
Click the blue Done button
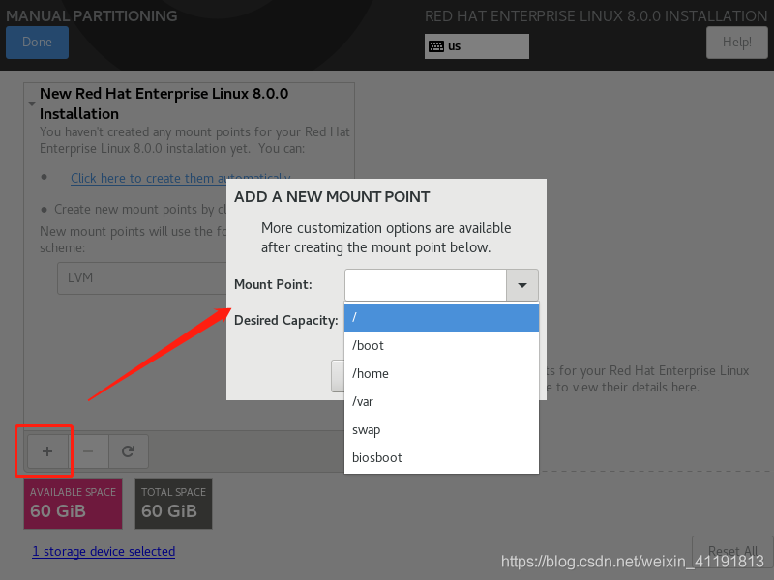37,42
